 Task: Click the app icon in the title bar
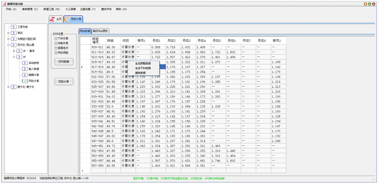coord(4,4)
